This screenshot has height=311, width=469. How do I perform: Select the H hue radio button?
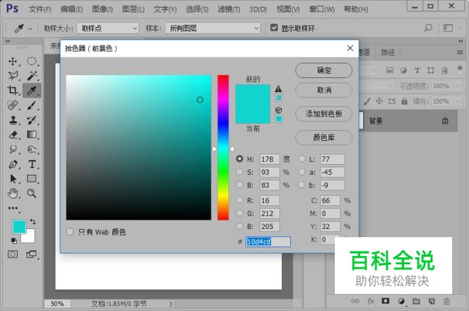[x=239, y=159]
